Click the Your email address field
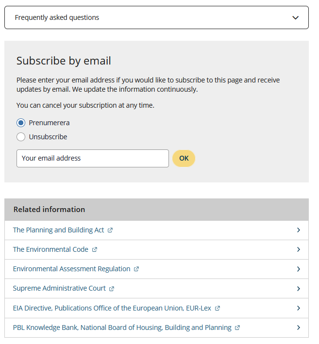 coord(93,158)
